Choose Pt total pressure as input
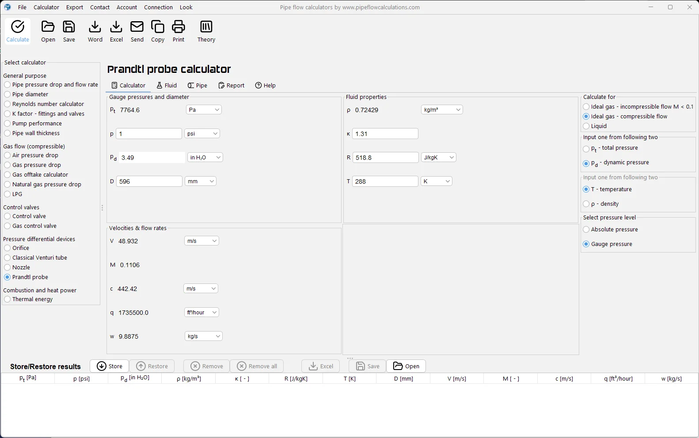Screen dimensions: 699x438 pyautogui.click(x=611, y=149)
